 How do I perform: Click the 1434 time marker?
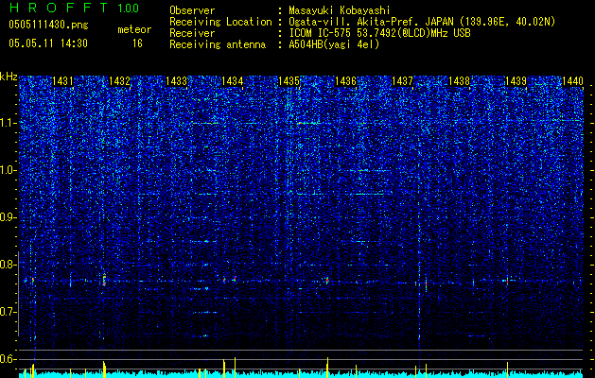[233, 81]
